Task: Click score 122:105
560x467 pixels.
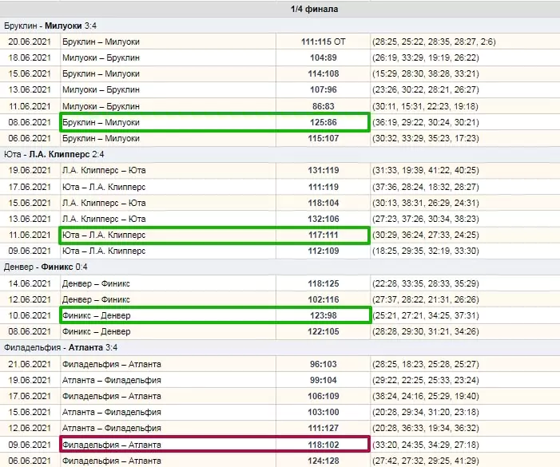Action: 324,332
